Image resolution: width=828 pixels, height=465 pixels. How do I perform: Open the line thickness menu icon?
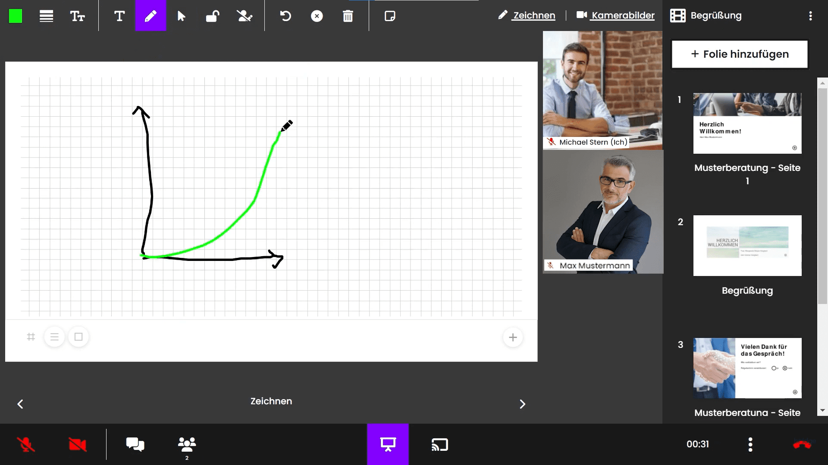coord(46,16)
